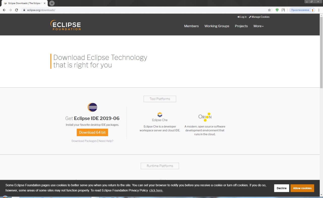Screen dimensions: 323x198
Task: Click the Eclipse Che description text
Action: tap(160, 128)
